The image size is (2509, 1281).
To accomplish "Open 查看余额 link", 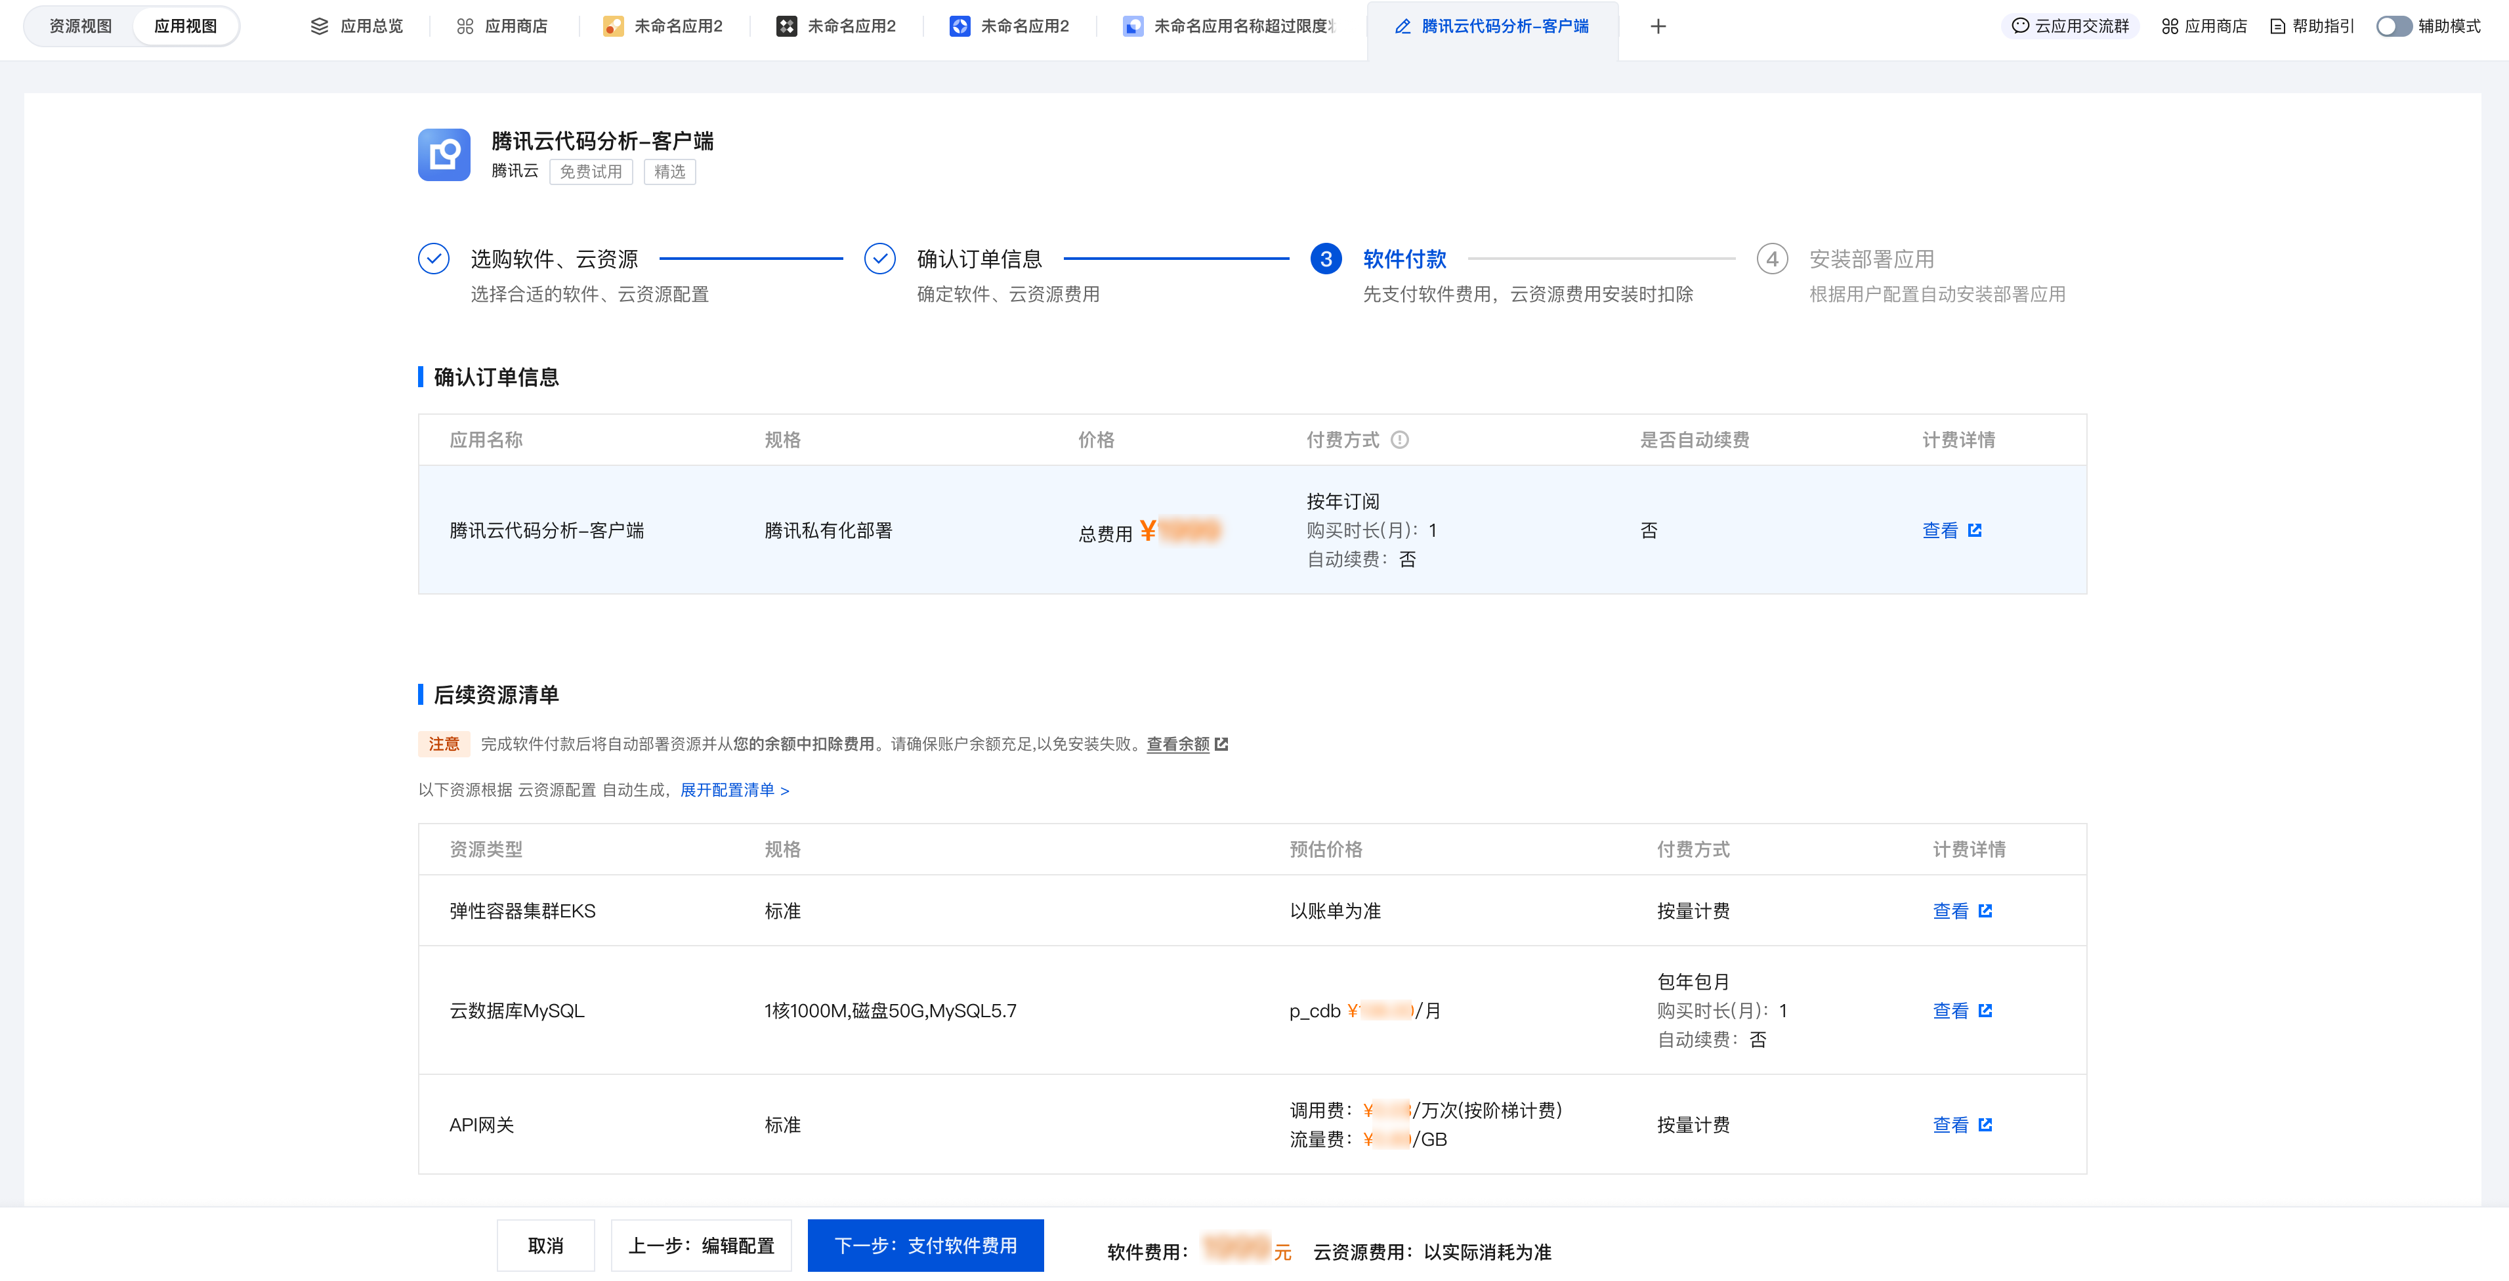I will [1177, 744].
